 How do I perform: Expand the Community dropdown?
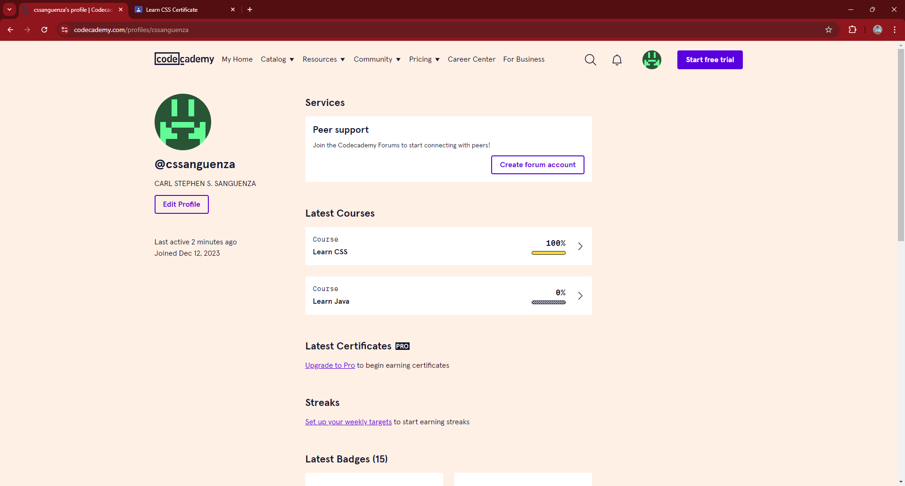pos(377,59)
